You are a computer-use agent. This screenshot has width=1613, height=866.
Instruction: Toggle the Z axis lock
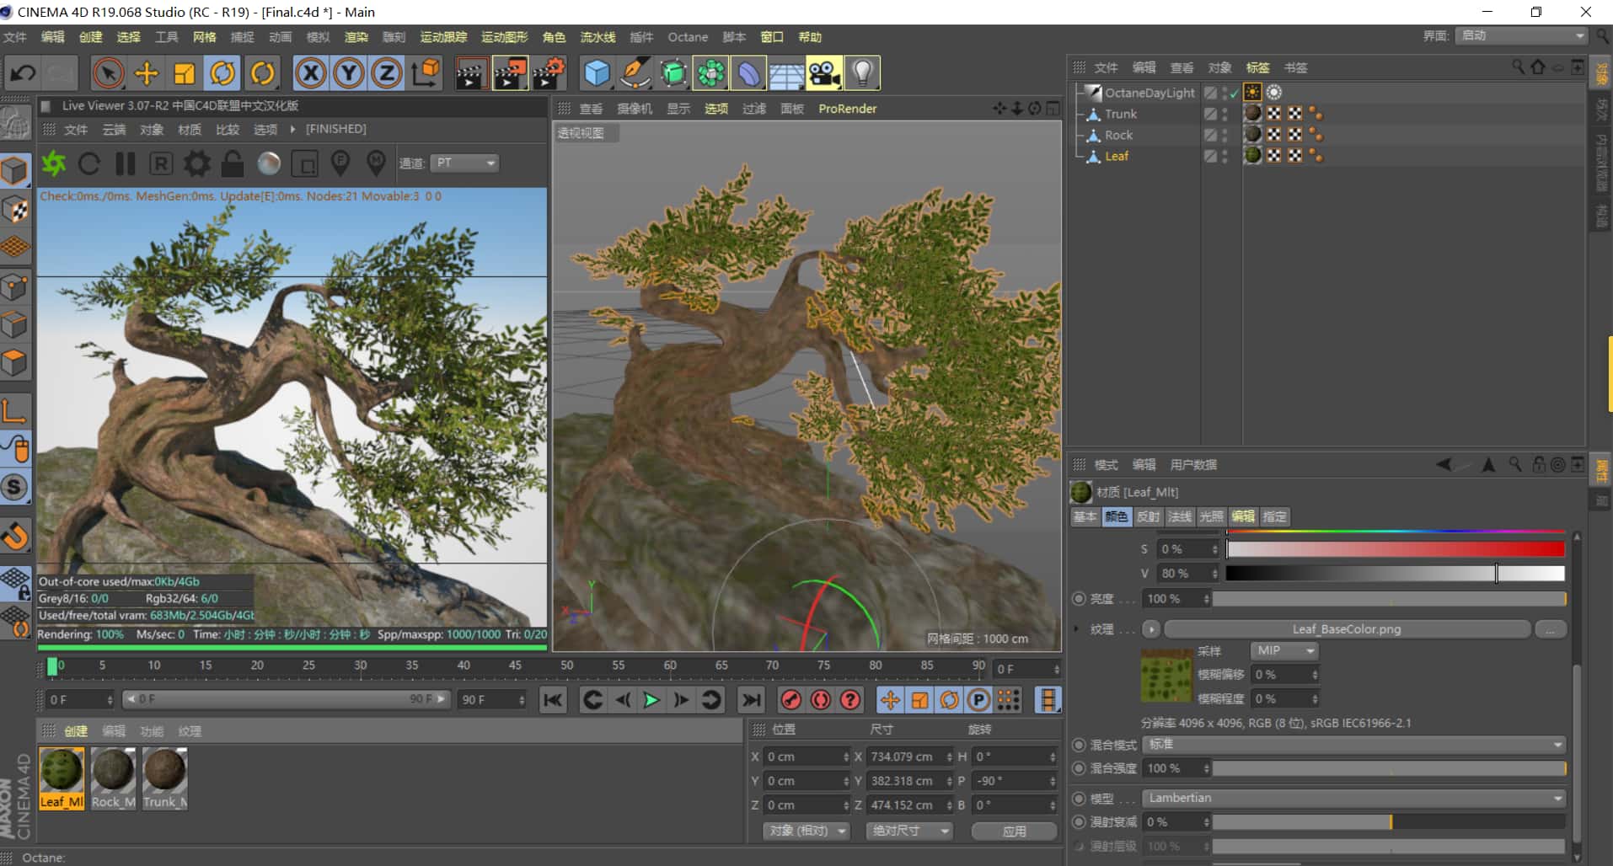click(387, 73)
